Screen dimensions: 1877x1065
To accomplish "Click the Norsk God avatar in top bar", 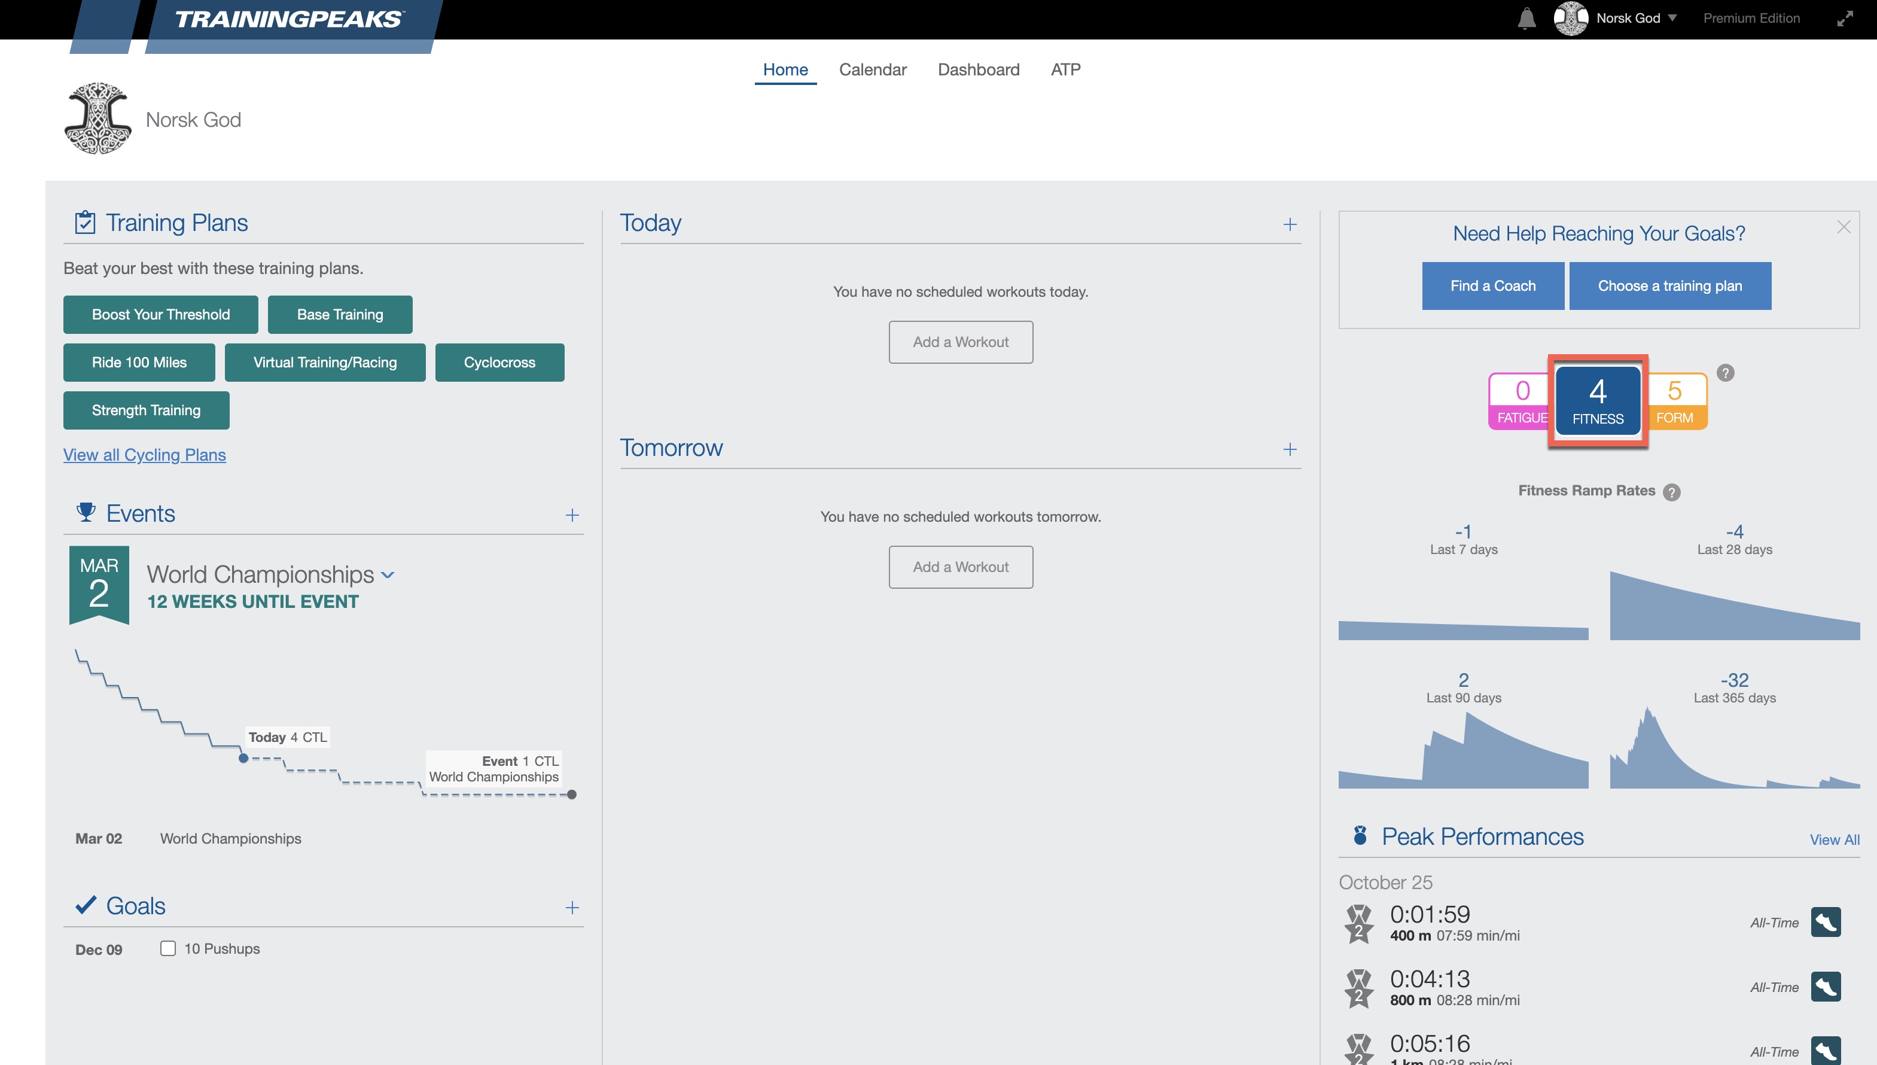I will click(1570, 19).
